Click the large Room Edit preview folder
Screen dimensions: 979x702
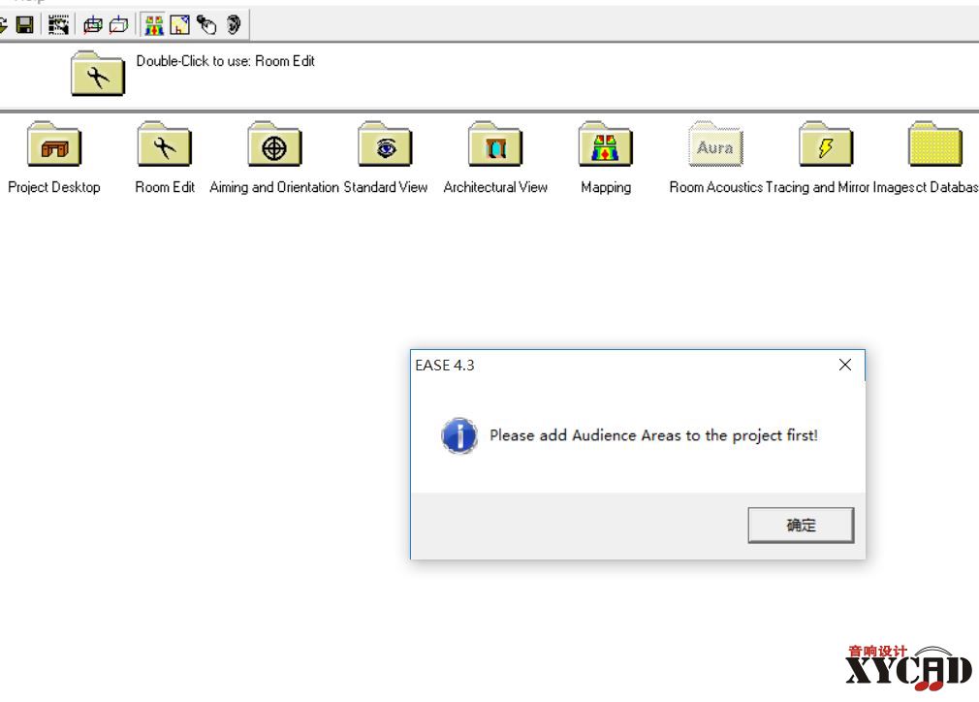click(x=97, y=74)
